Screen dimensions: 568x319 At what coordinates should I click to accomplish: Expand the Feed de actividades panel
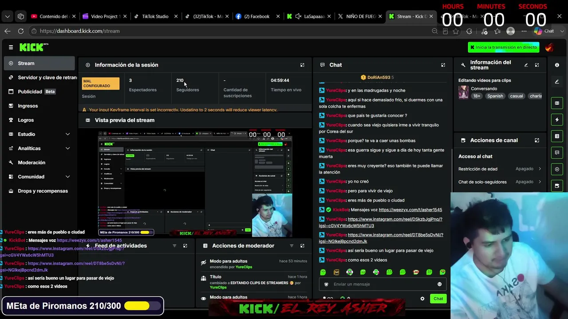click(185, 246)
